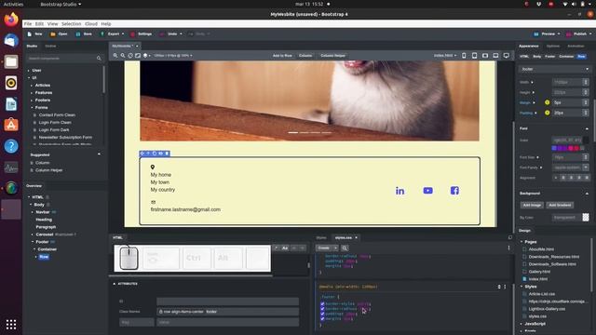Click the Facebook icon in the footer
The height and width of the screenshot is (335, 596).
454,191
